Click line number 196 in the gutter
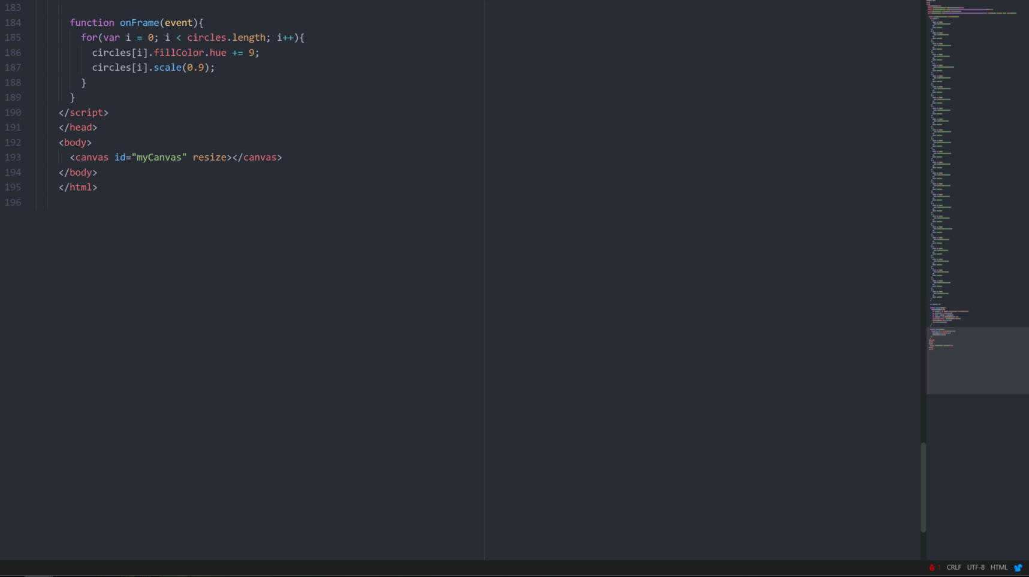Image resolution: width=1029 pixels, height=577 pixels. [x=13, y=203]
